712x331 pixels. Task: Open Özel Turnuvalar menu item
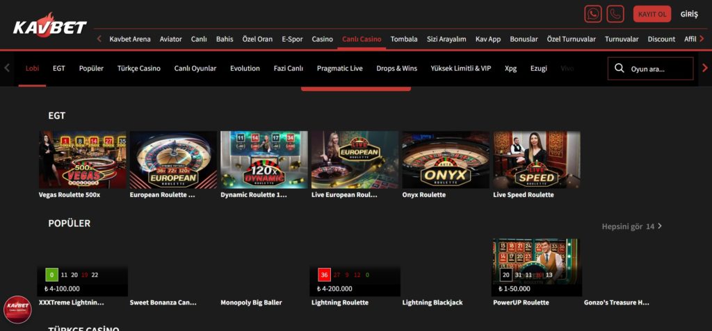point(572,39)
